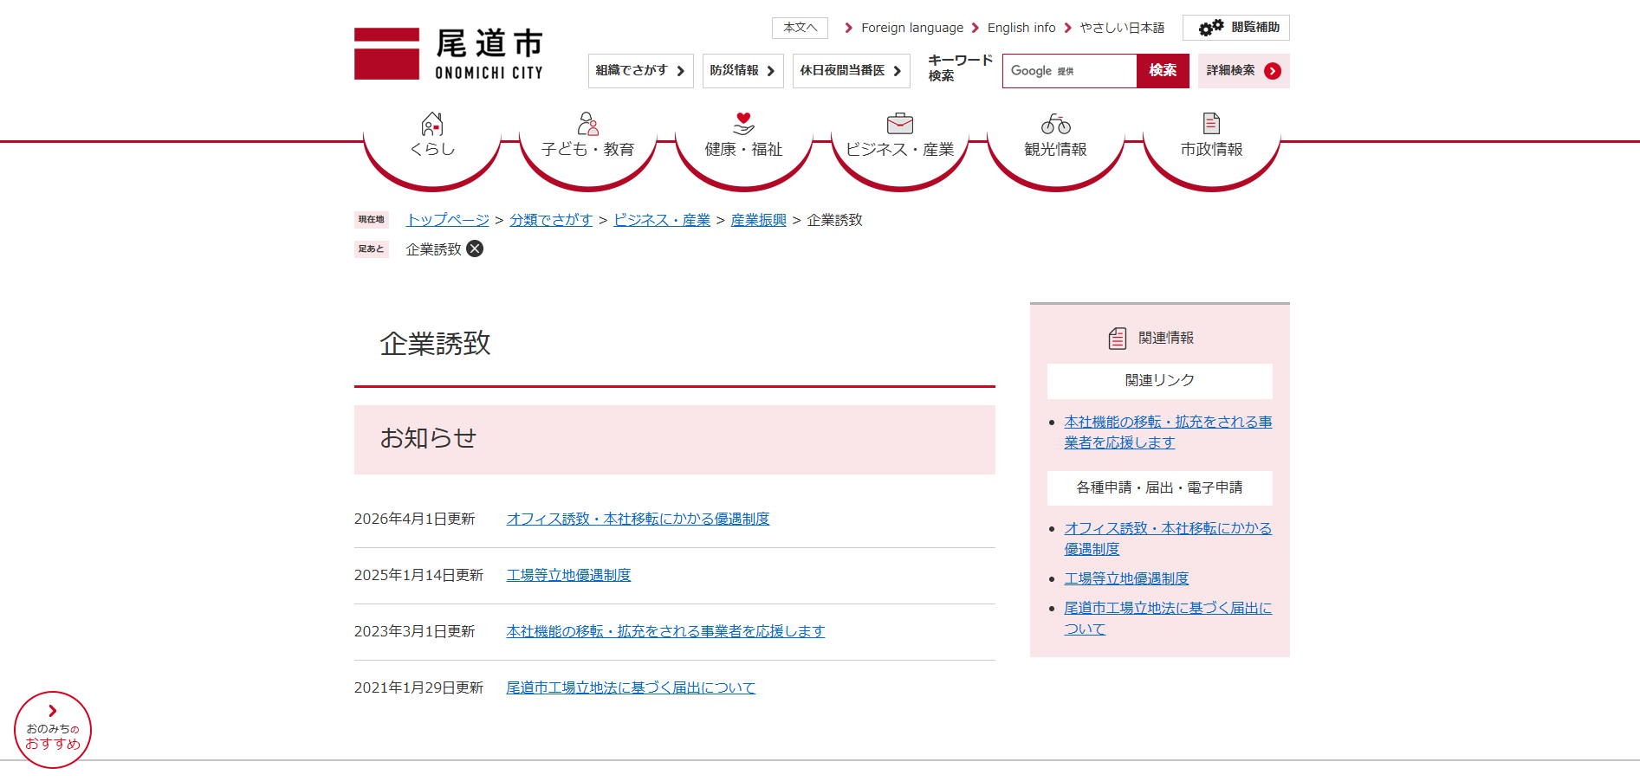
Task: Click the 2021年1月29日更新 date text
Action: (418, 687)
